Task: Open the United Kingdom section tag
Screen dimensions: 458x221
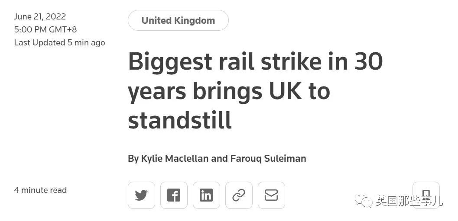Action: [178, 20]
